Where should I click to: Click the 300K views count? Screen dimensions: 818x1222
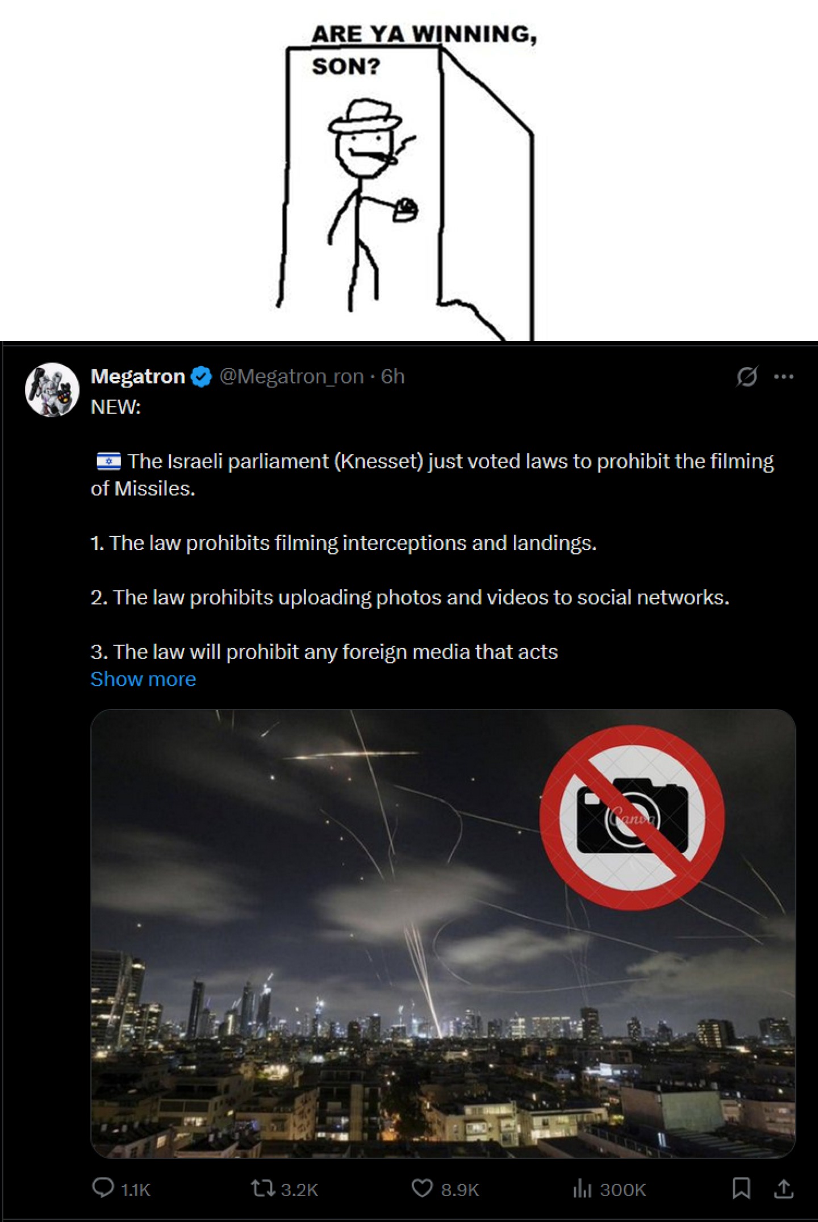pyautogui.click(x=623, y=1190)
